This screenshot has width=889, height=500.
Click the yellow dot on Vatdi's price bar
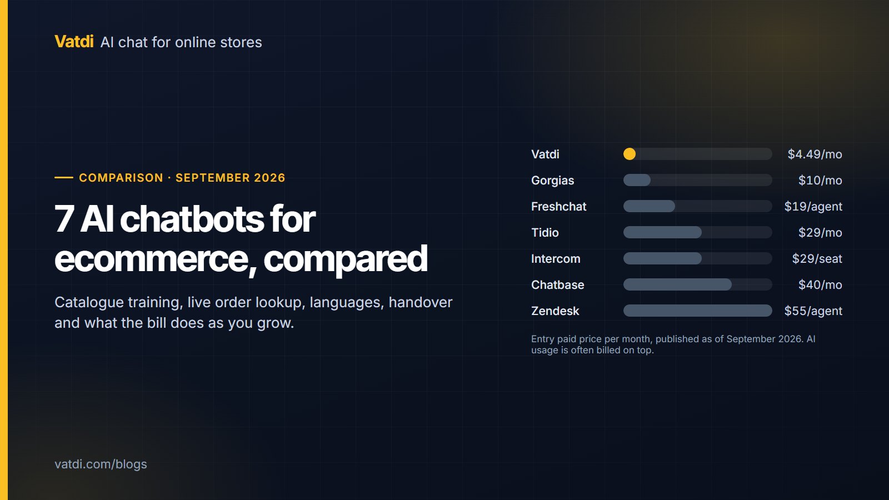coord(630,154)
